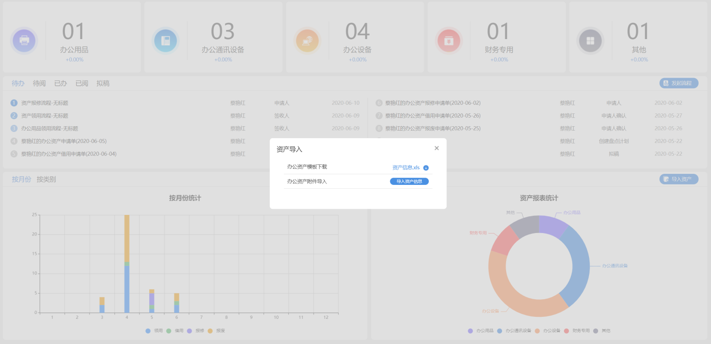
Task: Switch to the 待办 tab
Action: (x=18, y=83)
